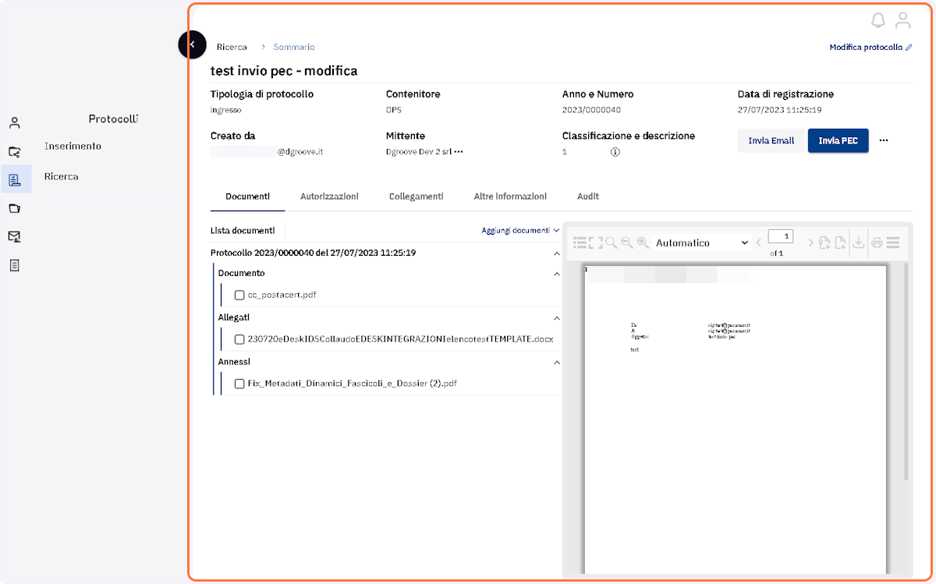Screen dimensions: 936x584
Task: Open the person icon in the left sidebar
Action: click(15, 123)
